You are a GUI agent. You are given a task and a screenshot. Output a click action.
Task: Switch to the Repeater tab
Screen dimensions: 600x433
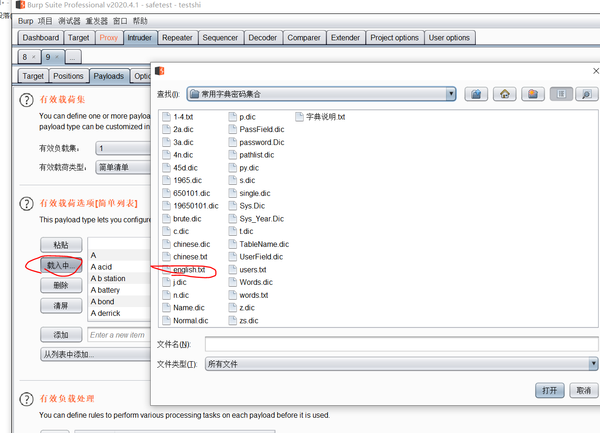click(x=177, y=38)
